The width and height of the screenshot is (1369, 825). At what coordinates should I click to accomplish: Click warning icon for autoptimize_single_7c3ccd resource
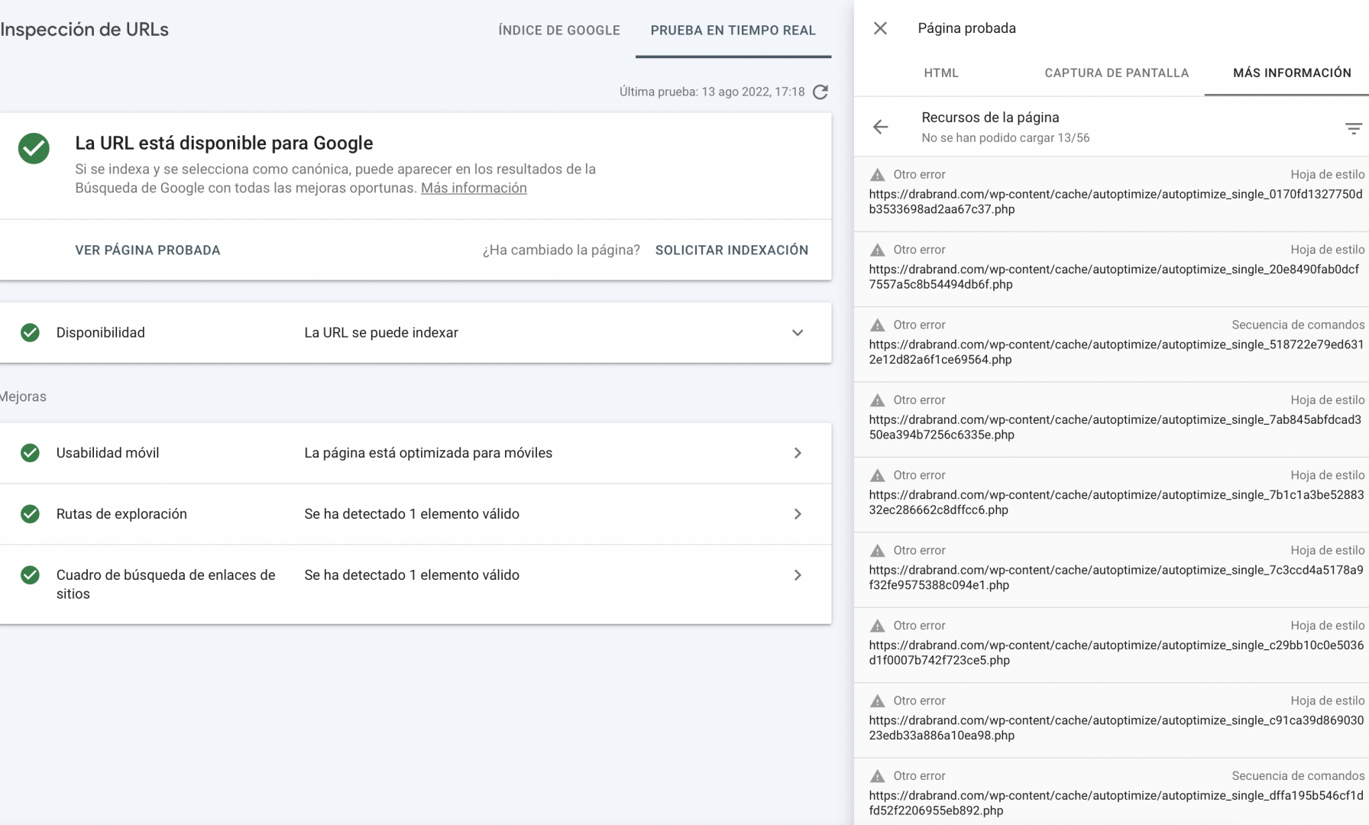pos(878,551)
